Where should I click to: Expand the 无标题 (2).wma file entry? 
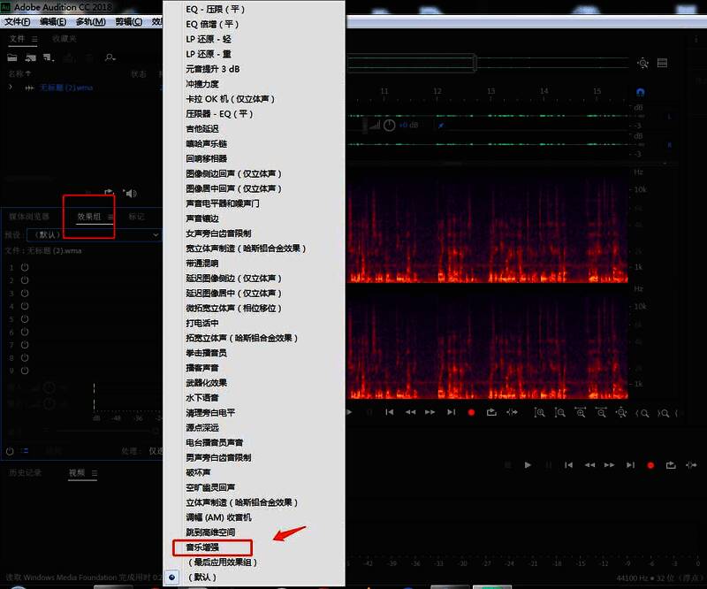tap(9, 88)
